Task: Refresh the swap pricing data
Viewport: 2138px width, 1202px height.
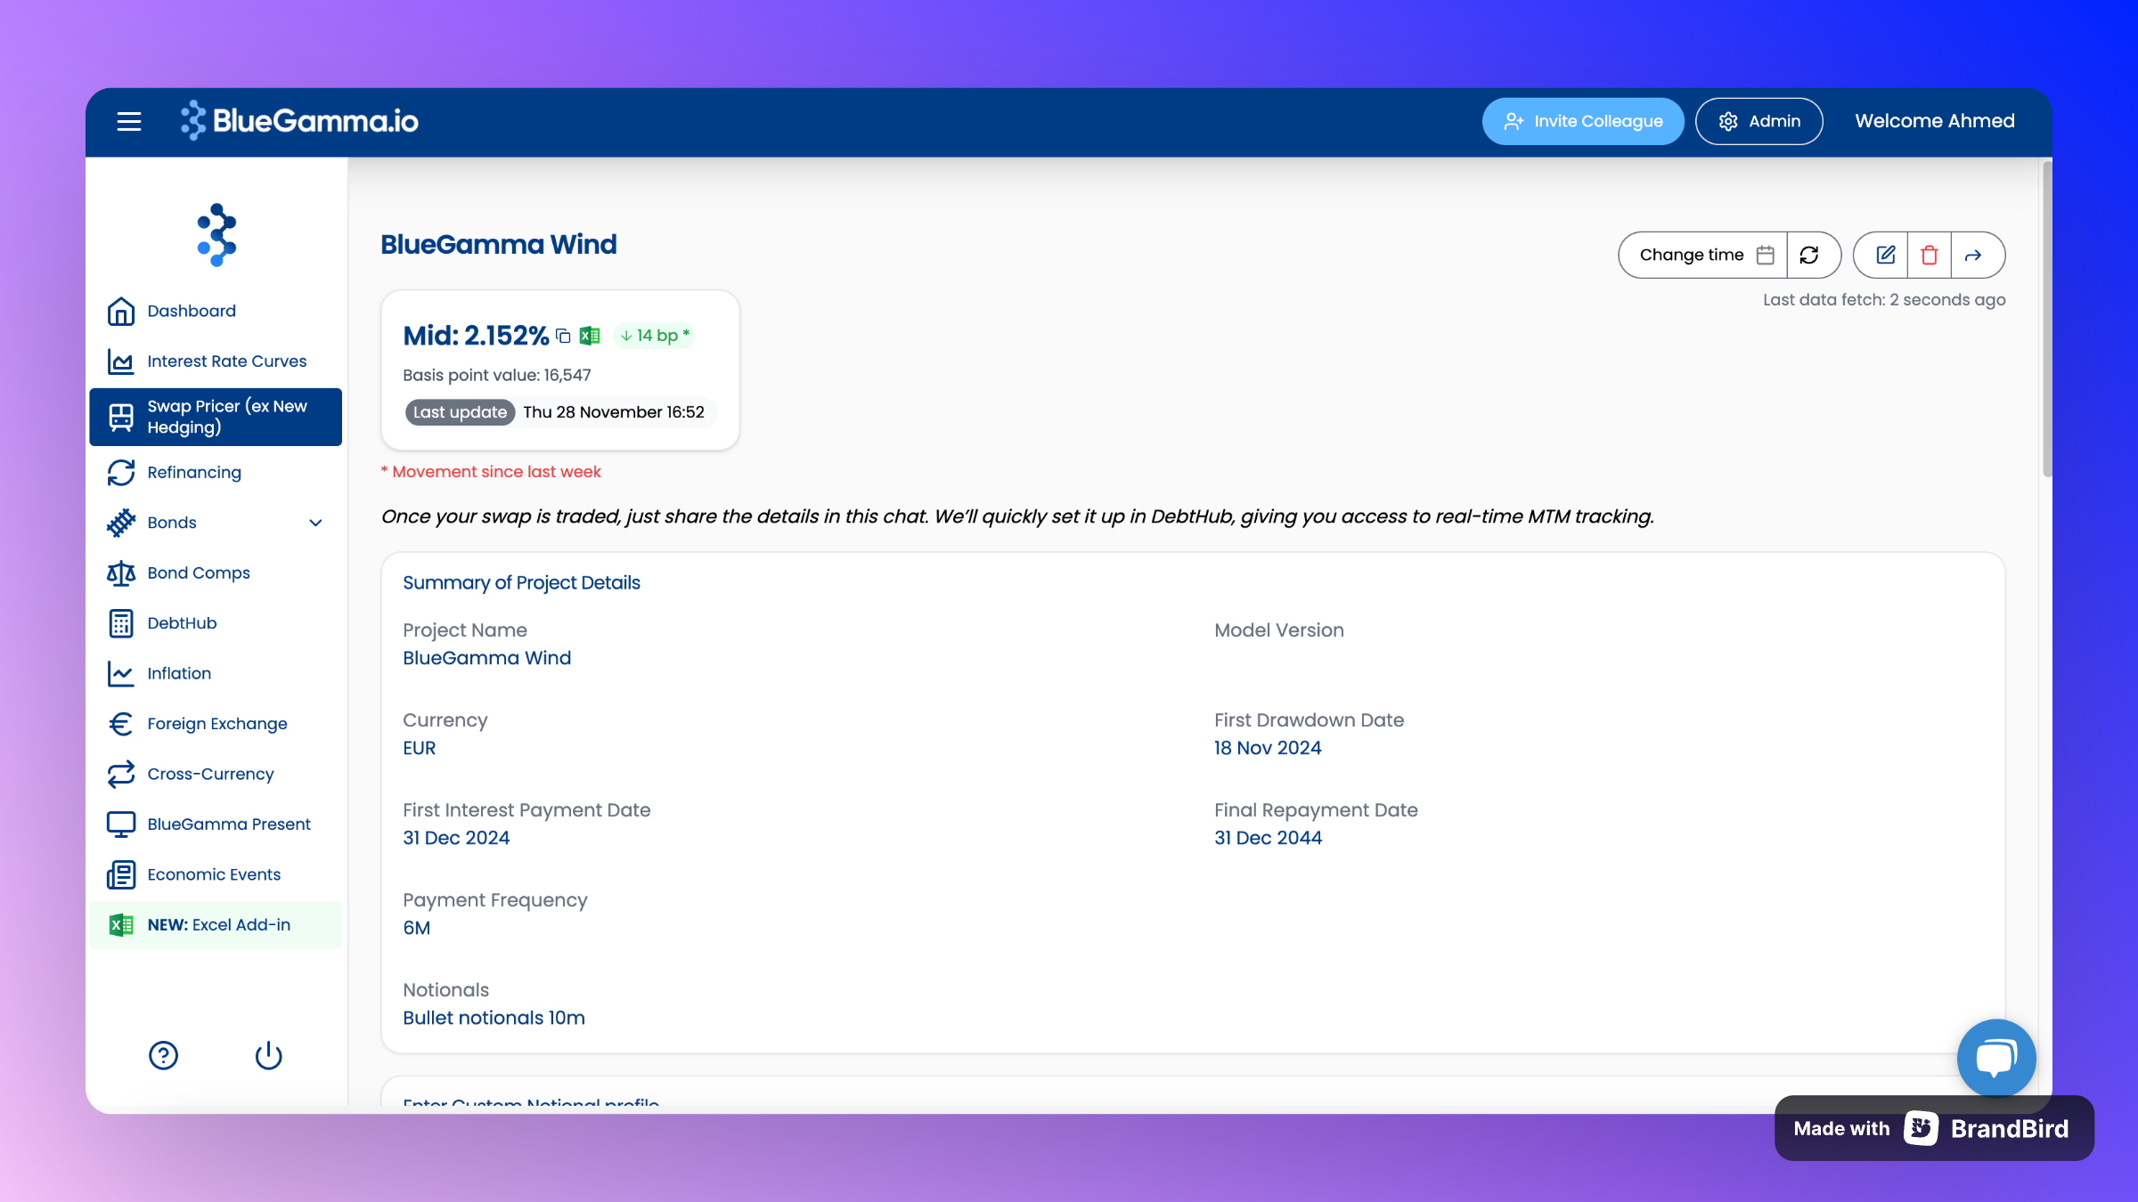Action: point(1809,256)
